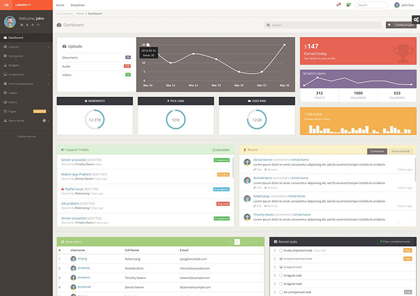Select the Comments tab in Recent panel

[377, 151]
